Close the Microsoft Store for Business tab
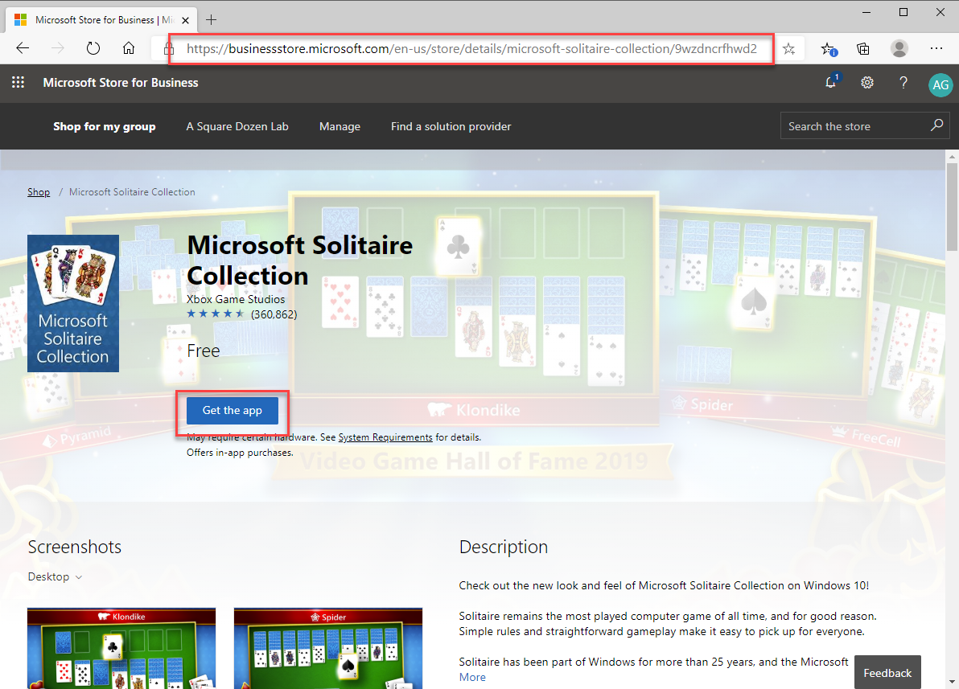Image resolution: width=959 pixels, height=689 pixels. (x=185, y=20)
